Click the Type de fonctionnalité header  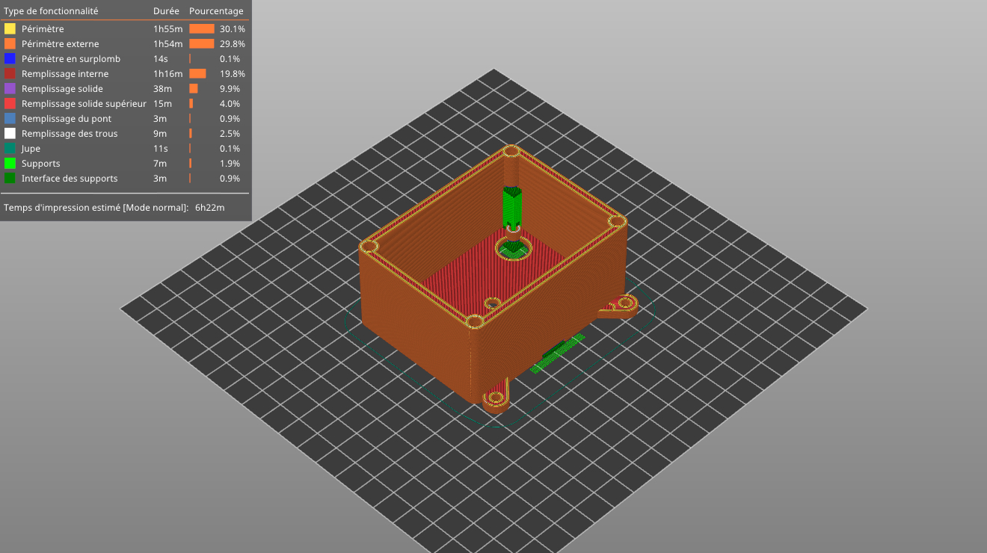pos(51,11)
